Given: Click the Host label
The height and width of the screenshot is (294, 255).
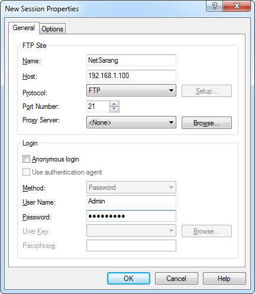Looking at the screenshot, I should pyautogui.click(x=30, y=76).
